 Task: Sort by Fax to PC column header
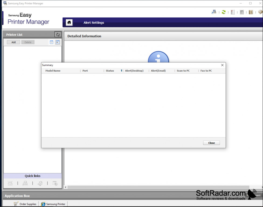[206, 71]
